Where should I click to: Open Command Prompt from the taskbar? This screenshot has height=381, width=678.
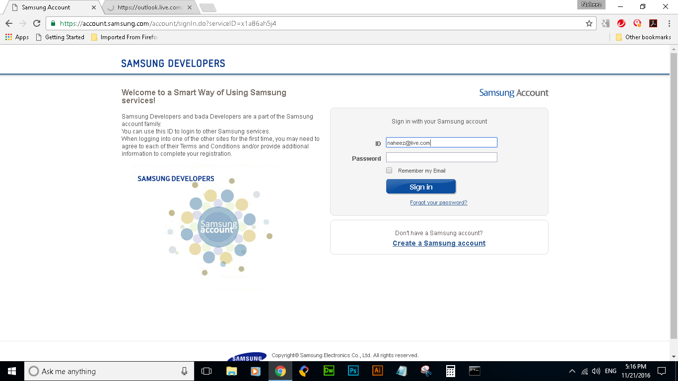pyautogui.click(x=475, y=371)
